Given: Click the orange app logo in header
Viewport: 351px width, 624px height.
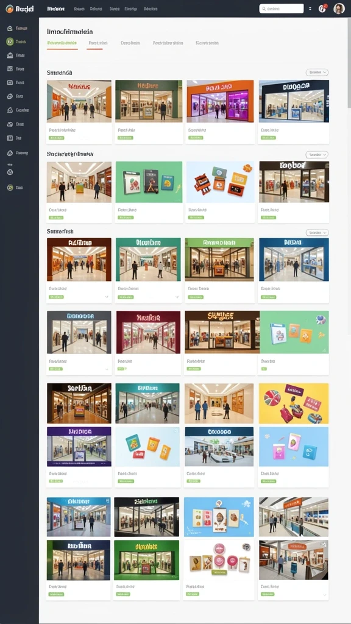Looking at the screenshot, I should [10, 9].
